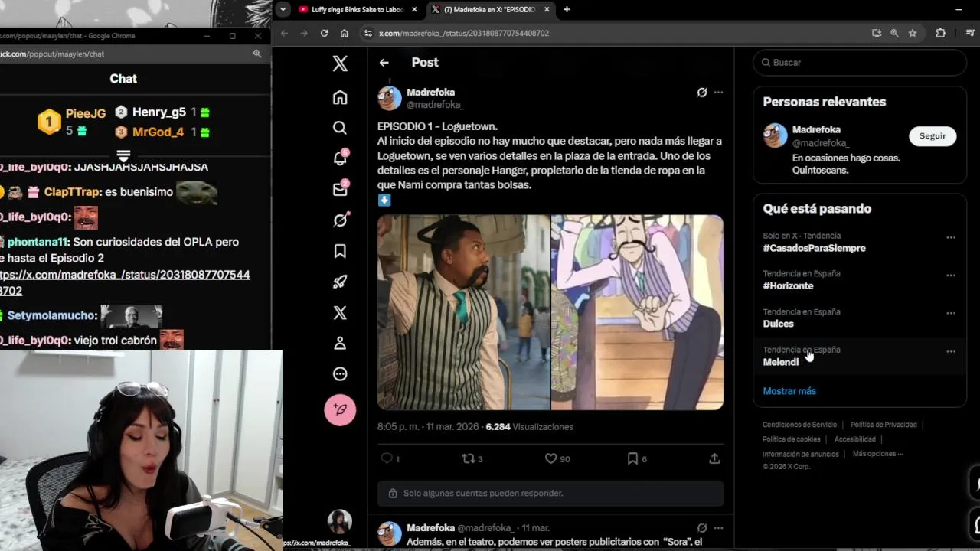Go back with Post arrow
The image size is (980, 551).
tap(384, 63)
